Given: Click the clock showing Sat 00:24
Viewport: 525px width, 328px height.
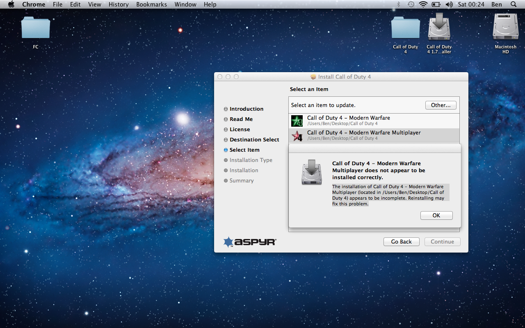Looking at the screenshot, I should pyautogui.click(x=471, y=5).
